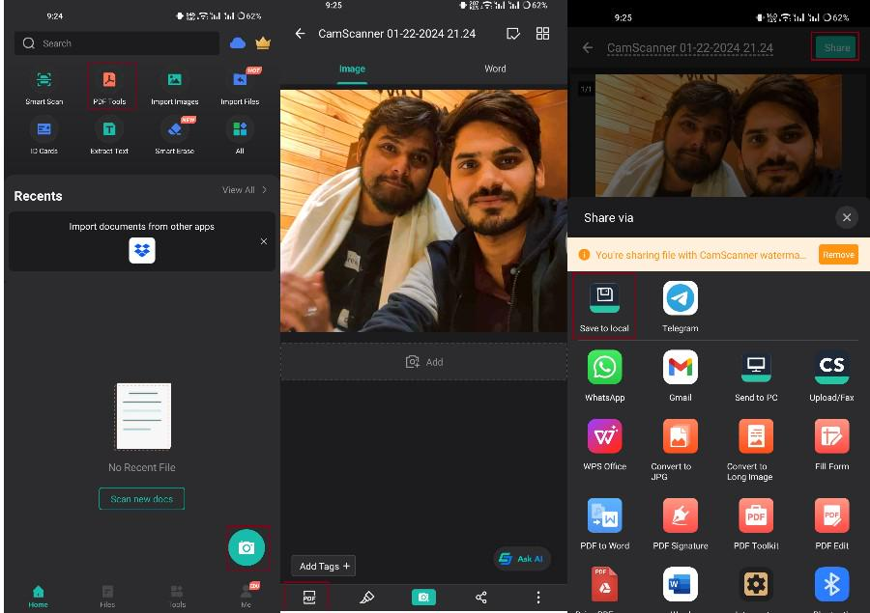870x613 pixels.
Task: Tap the Dropbox import icon
Action: tap(142, 251)
